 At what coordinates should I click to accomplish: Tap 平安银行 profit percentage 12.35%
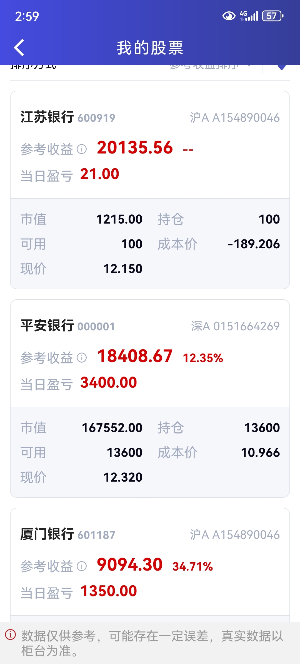(x=203, y=358)
